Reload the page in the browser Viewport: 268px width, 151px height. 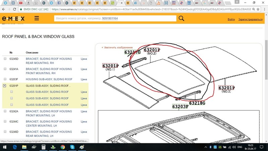(15, 10)
